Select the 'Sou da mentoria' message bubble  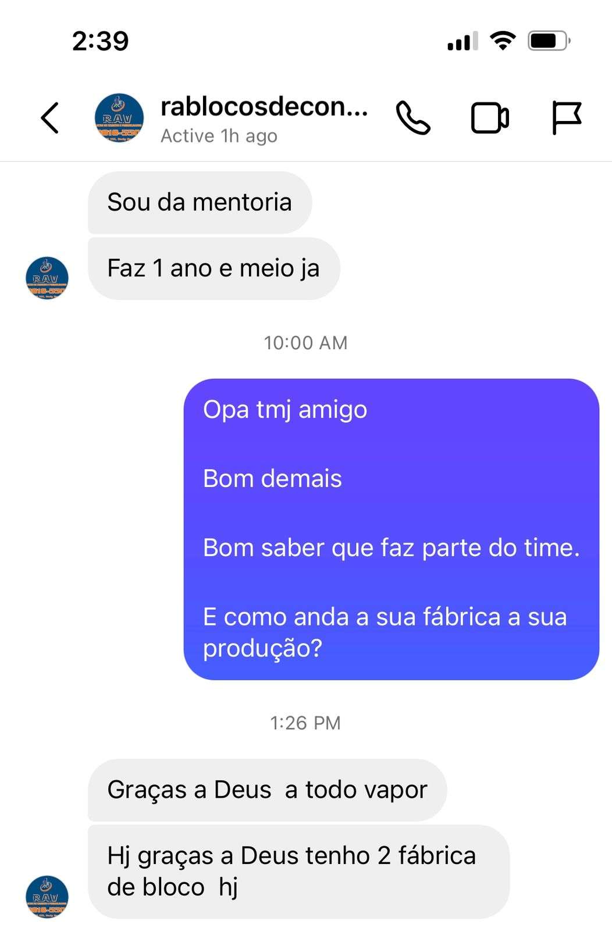click(200, 202)
